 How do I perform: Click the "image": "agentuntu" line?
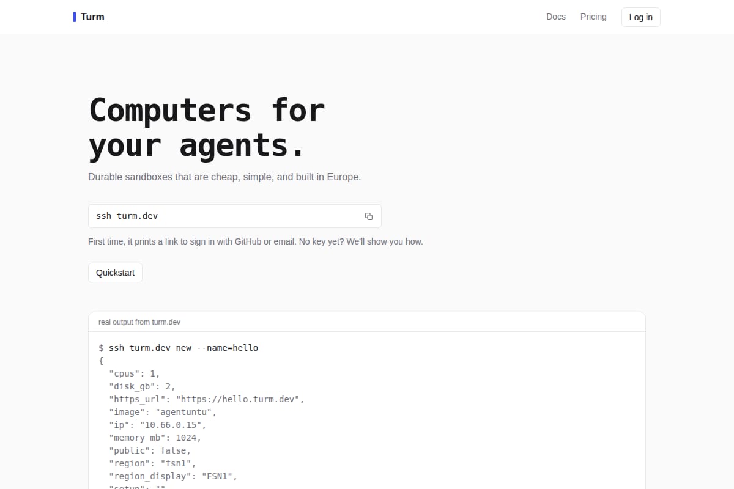(x=163, y=412)
